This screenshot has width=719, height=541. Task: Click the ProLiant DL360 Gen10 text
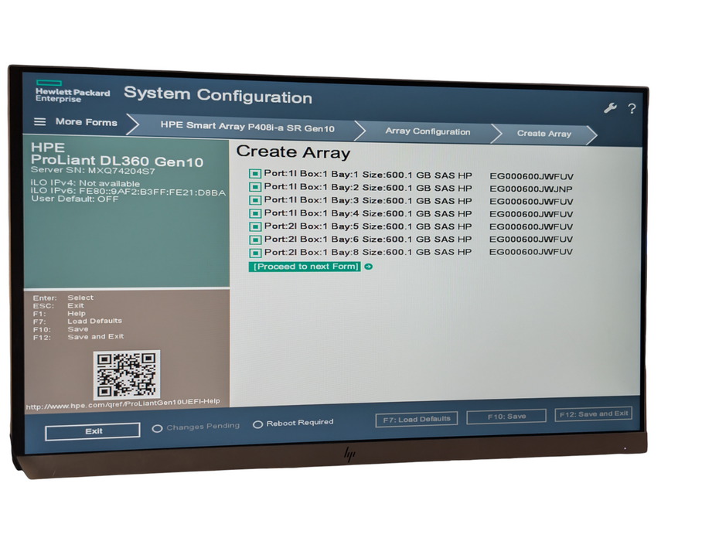coord(117,161)
